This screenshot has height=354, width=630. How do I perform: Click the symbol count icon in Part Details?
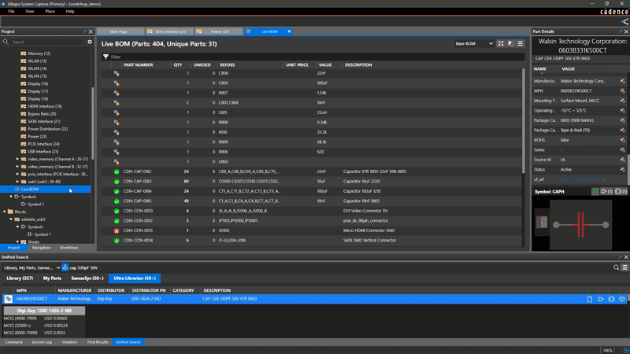(606, 191)
